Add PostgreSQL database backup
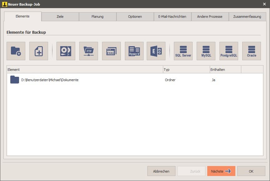The height and width of the screenshot is (181, 270). click(x=229, y=51)
